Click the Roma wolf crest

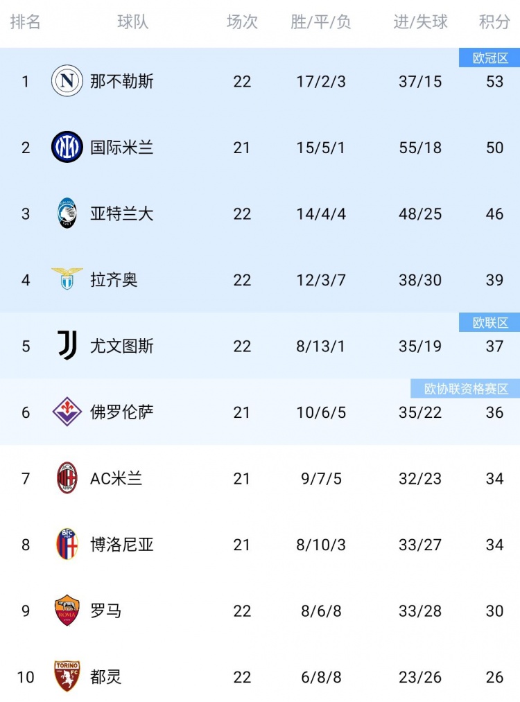(x=67, y=611)
